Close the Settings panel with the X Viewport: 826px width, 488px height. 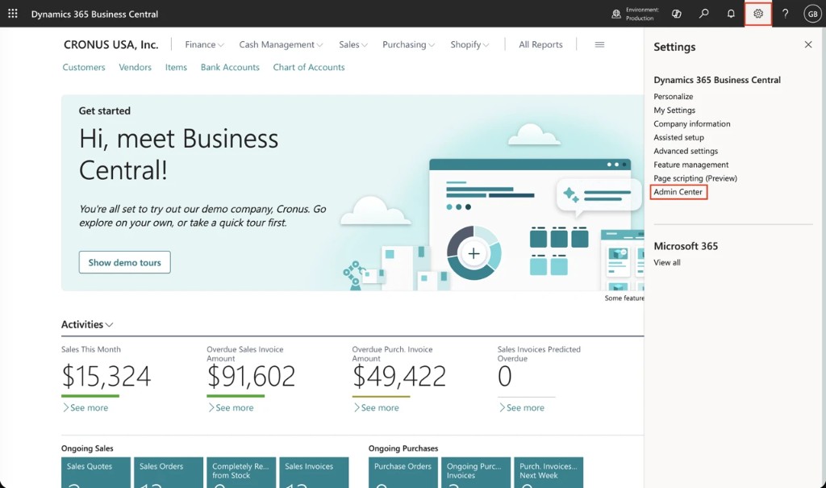pyautogui.click(x=808, y=45)
